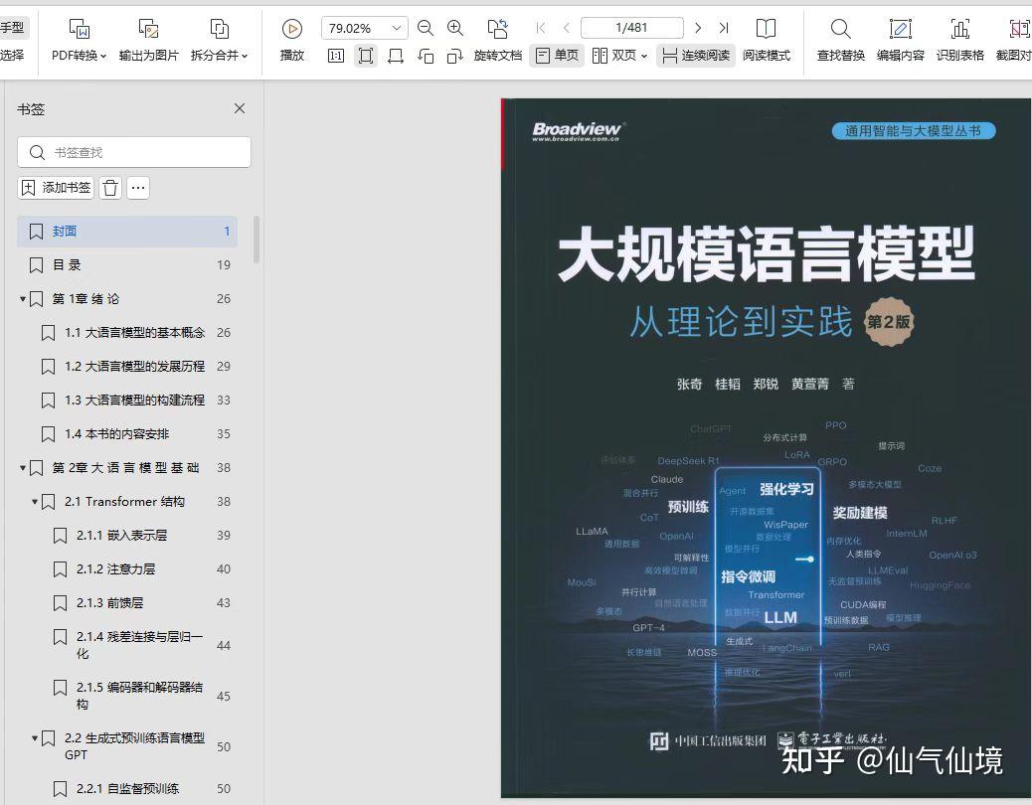1032x805 pixels.
Task: Rotate page counterclockwise icon
Action: pyautogui.click(x=426, y=56)
